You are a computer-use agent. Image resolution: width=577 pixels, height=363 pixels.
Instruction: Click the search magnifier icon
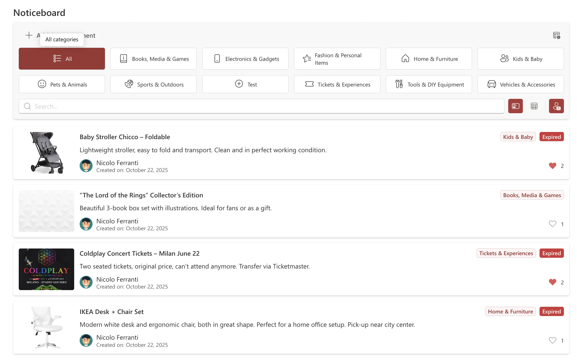(27, 106)
